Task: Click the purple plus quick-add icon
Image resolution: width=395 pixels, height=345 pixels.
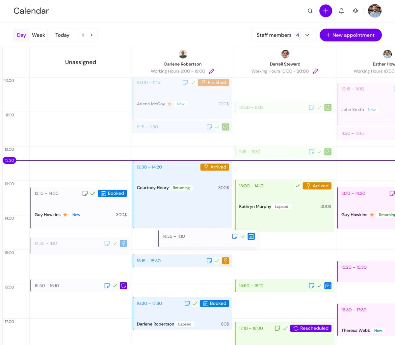Action: pyautogui.click(x=326, y=11)
